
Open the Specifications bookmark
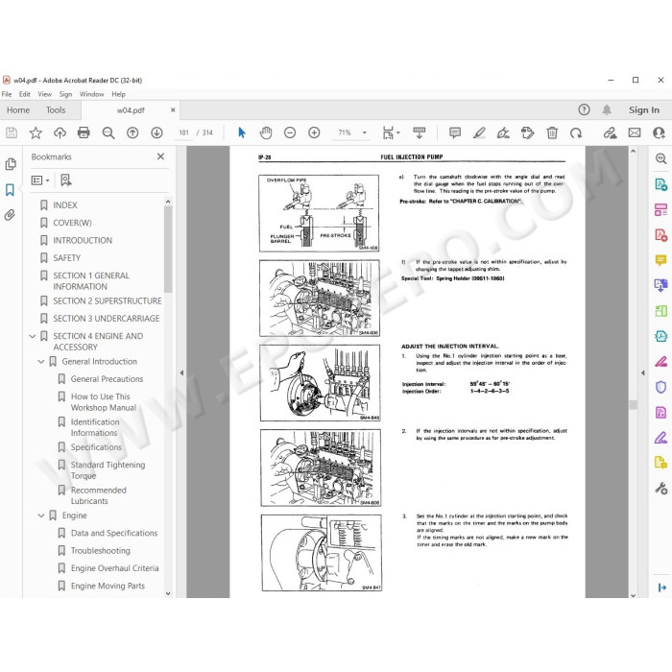(96, 447)
